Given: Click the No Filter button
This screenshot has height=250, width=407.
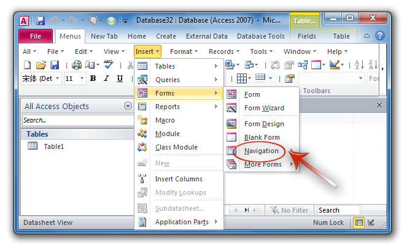Looking at the screenshot, I should pos(289,210).
